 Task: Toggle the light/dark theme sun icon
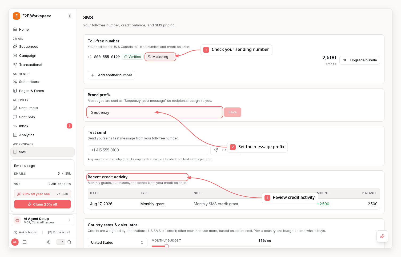coord(48,242)
